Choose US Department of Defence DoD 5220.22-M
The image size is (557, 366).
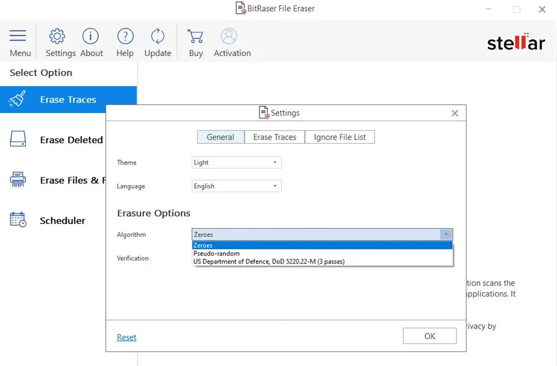click(322, 261)
